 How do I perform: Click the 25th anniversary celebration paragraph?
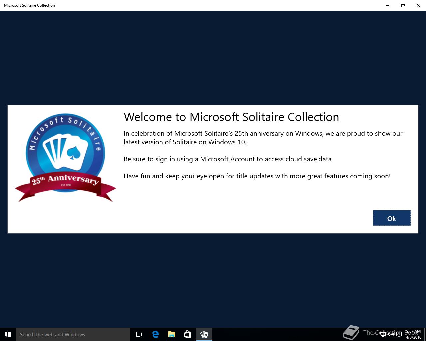263,138
